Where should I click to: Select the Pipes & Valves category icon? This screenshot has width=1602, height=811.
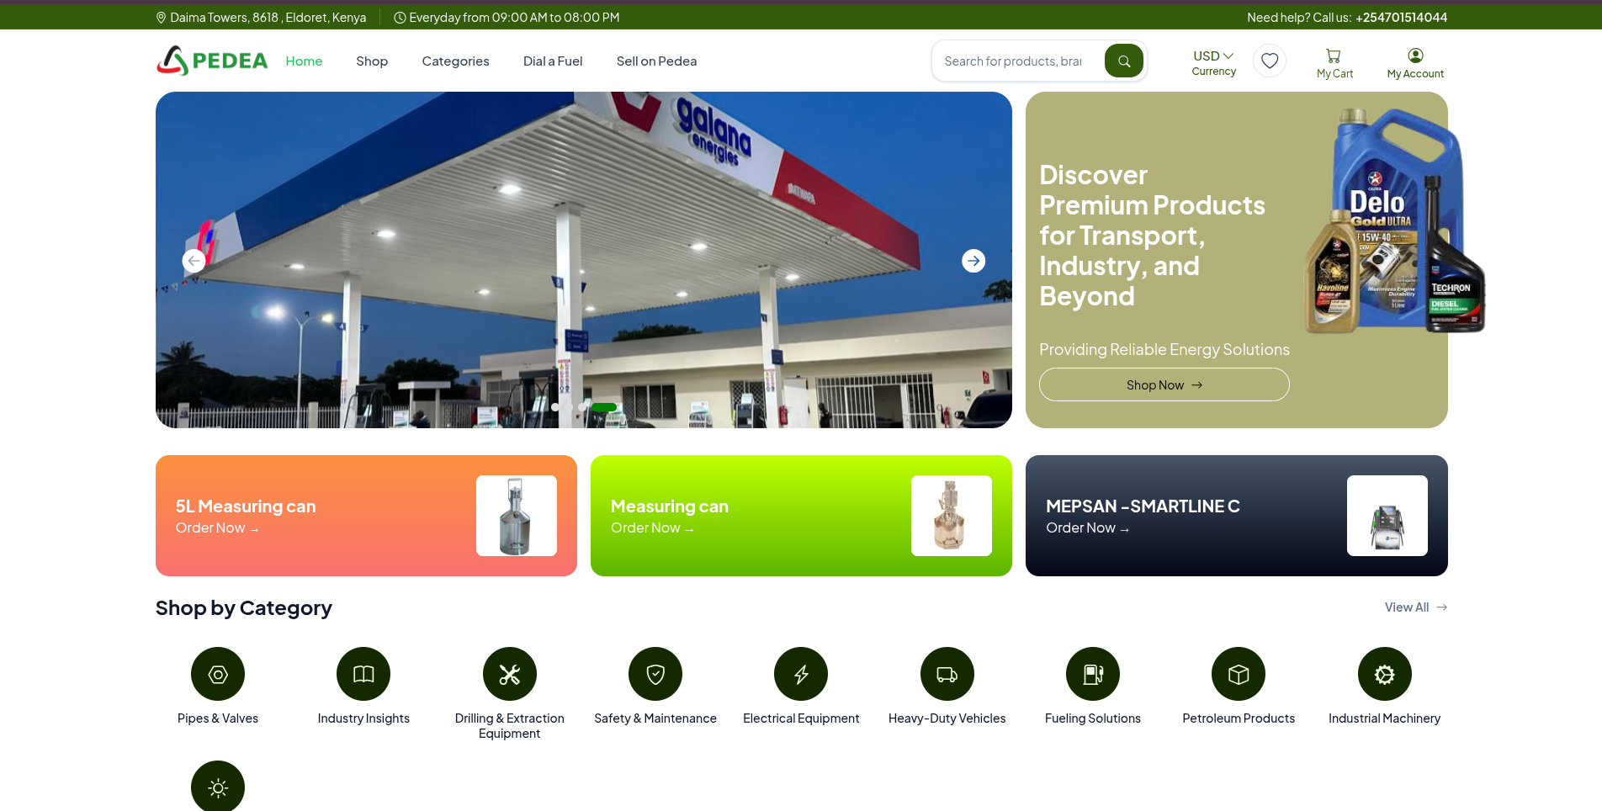click(217, 674)
